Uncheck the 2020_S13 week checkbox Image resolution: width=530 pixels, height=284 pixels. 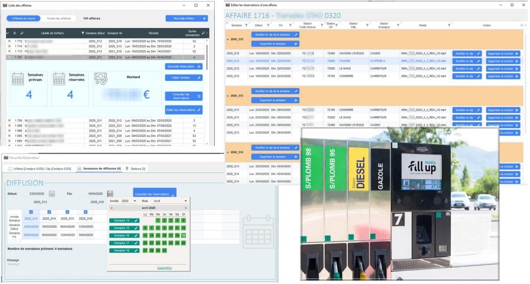[x=31, y=212]
